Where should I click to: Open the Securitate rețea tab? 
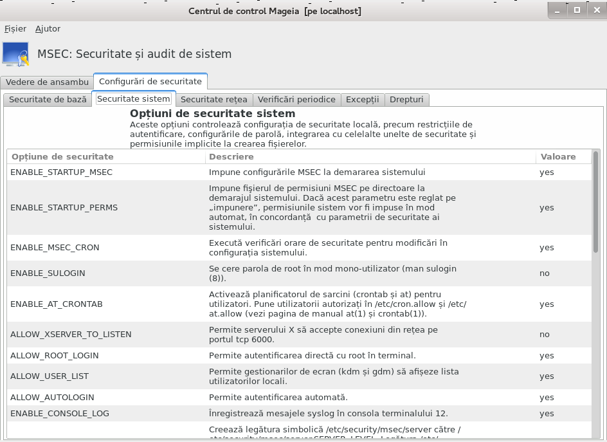[213, 100]
